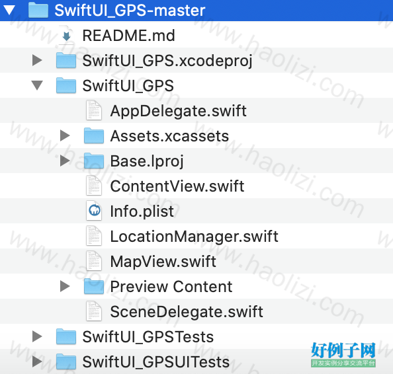The width and height of the screenshot is (393, 374).
Task: Select the LocationManager.swift file name
Action: point(195,237)
